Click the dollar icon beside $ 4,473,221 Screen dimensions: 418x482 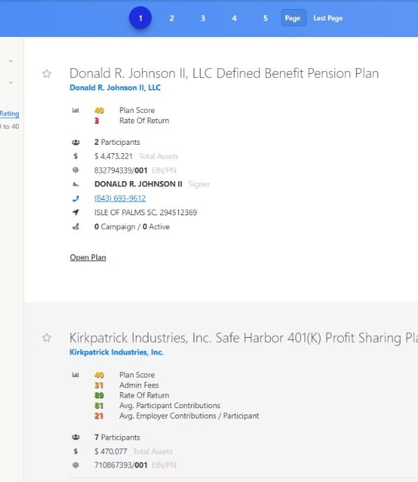coord(75,156)
